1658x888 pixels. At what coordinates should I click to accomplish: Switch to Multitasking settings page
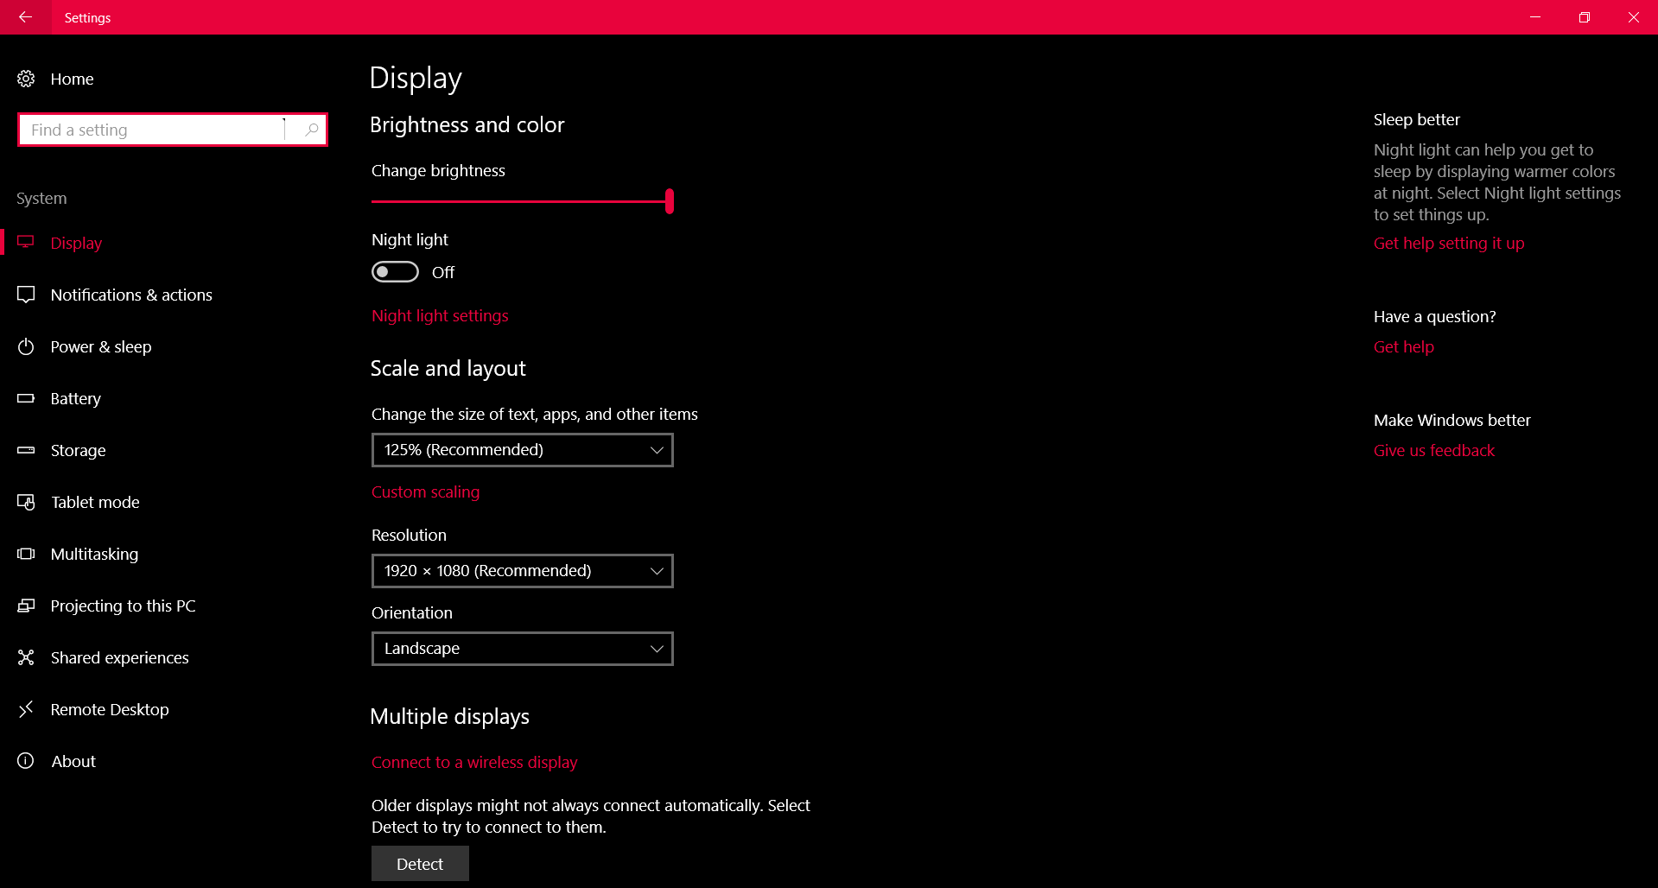point(94,554)
